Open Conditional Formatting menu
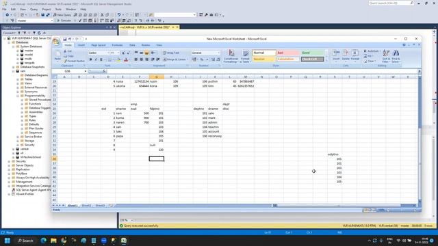 point(231,56)
